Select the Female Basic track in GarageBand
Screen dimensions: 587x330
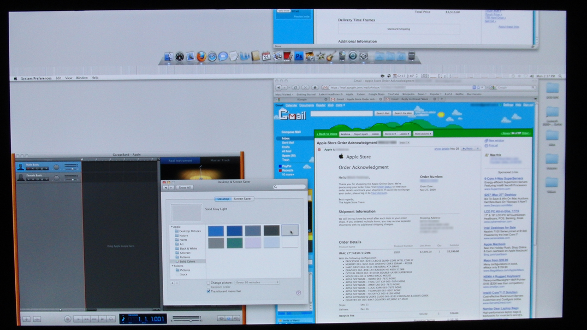pyautogui.click(x=48, y=178)
